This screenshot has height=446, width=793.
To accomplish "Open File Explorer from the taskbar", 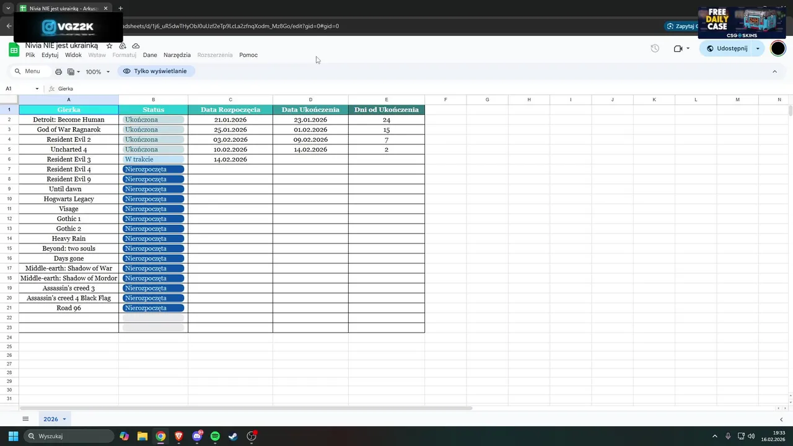I will tap(142, 436).
